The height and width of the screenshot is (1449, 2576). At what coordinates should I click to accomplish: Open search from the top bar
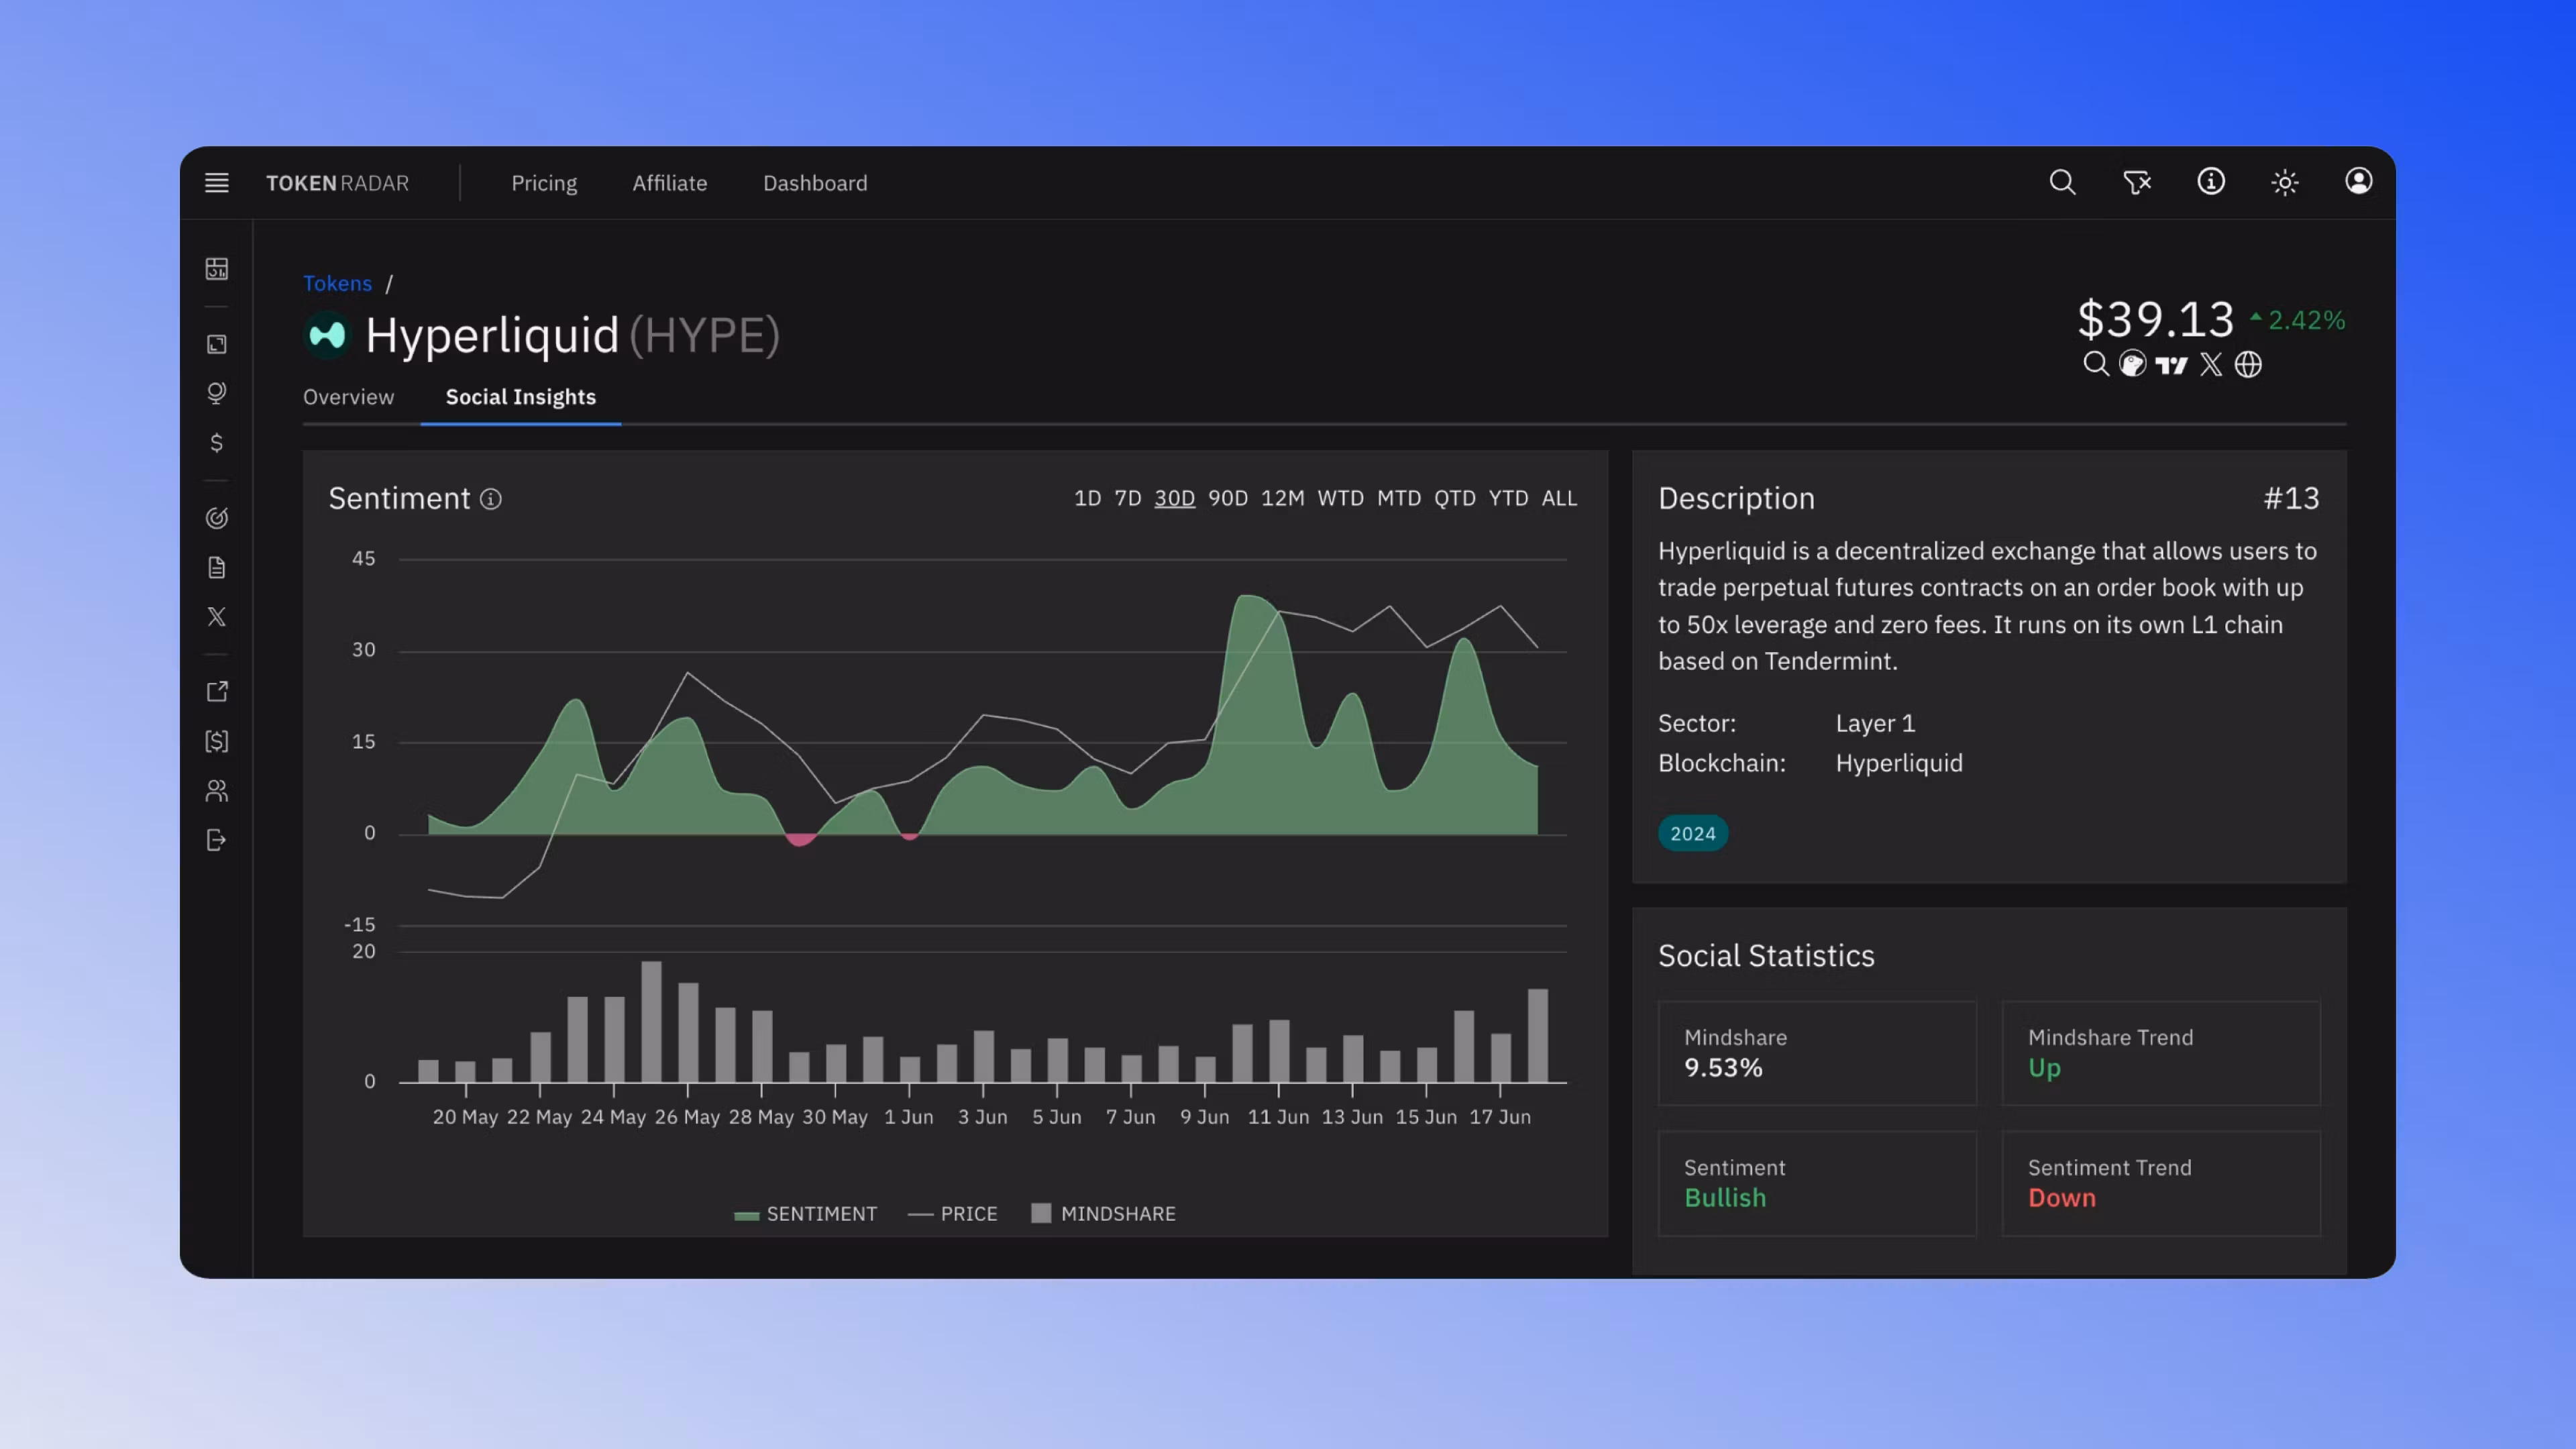2062,182
